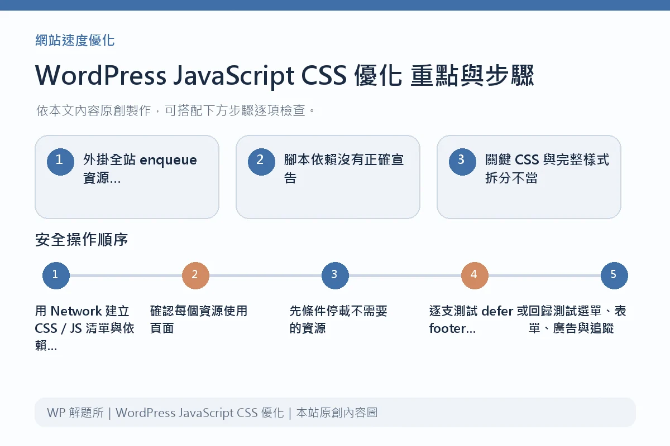Click number 3 badge in 關鍵 CSS card

[x=462, y=161]
